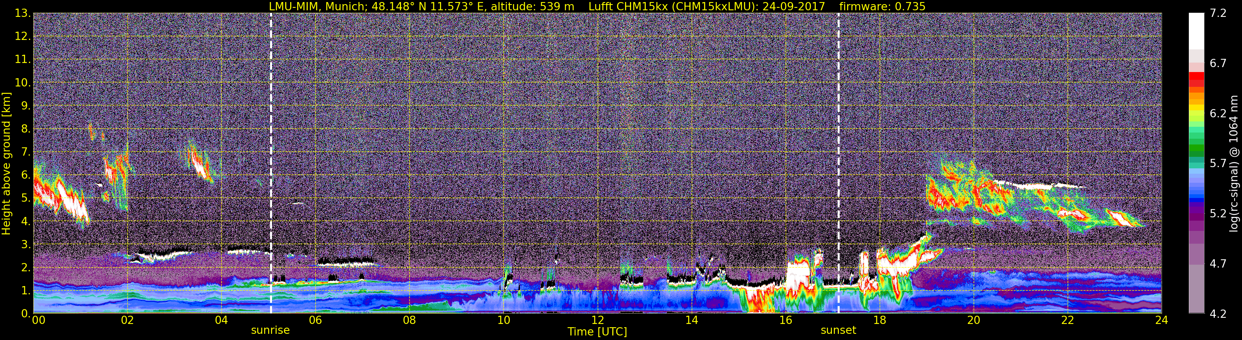Click the colorbar value label '6.7'
This screenshot has width=1242, height=340.
[x=1219, y=63]
